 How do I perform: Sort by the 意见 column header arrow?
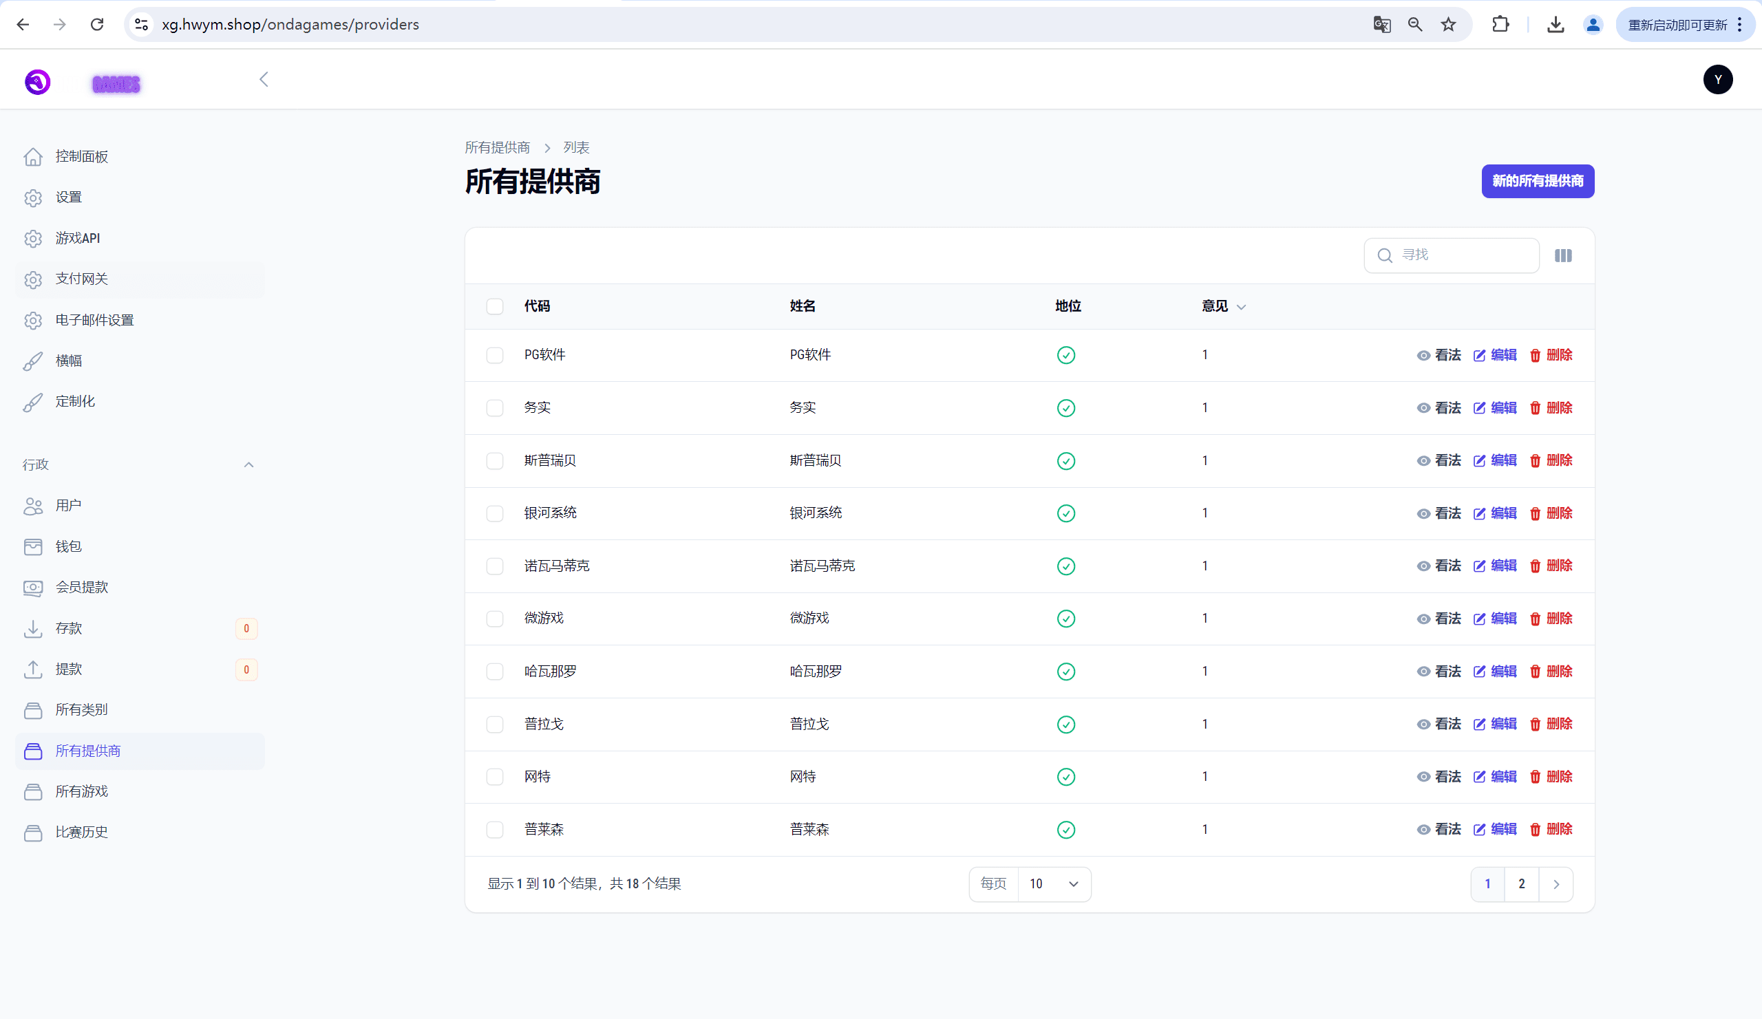[x=1241, y=307]
